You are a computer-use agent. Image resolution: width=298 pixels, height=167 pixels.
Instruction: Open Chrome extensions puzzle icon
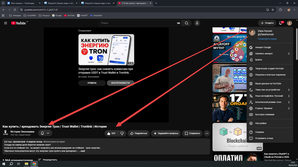[280, 10]
